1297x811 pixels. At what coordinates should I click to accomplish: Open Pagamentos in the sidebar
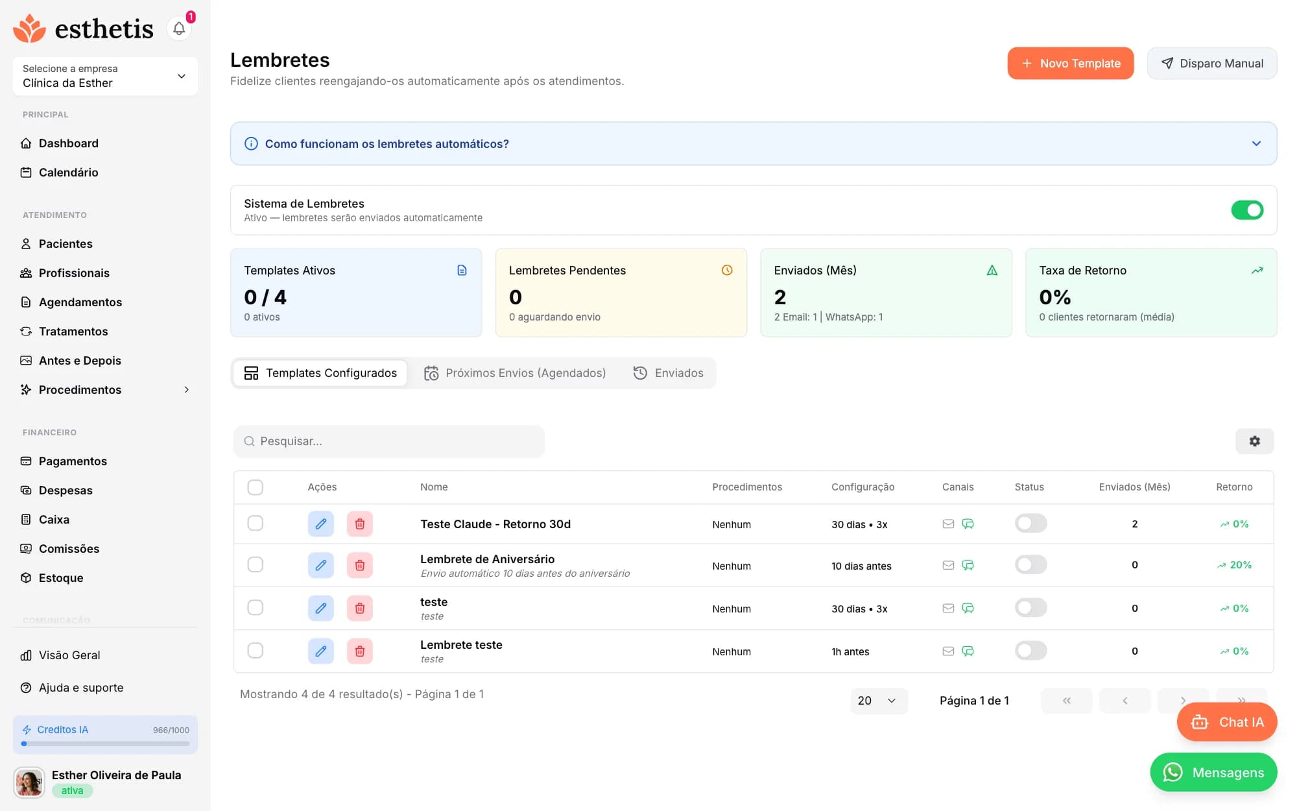pyautogui.click(x=73, y=461)
